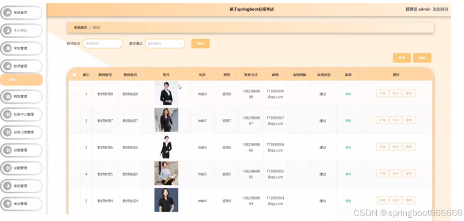Open 班级管理 sidebar icon

7,96
